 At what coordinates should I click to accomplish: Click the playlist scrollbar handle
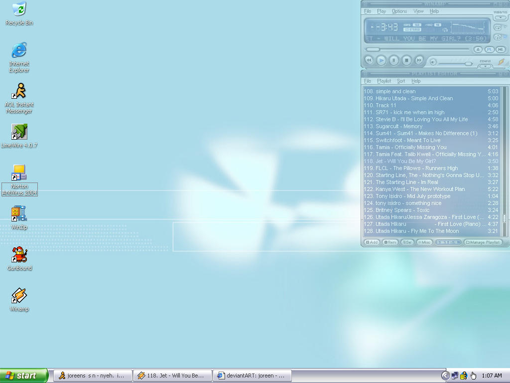505,218
